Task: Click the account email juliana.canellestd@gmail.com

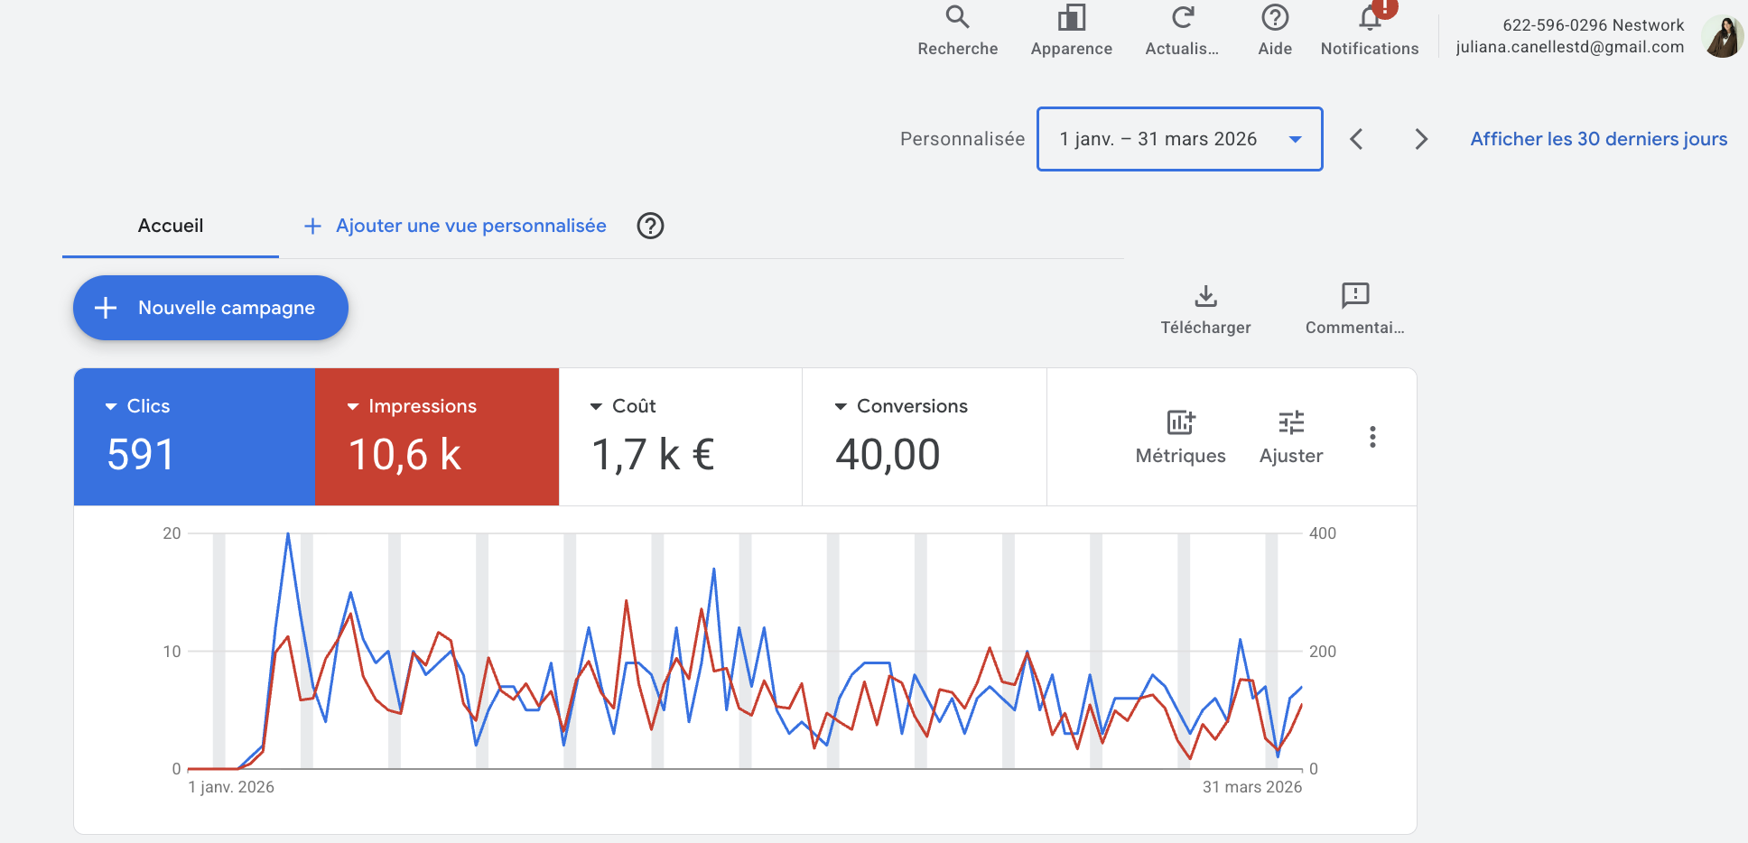Action: [1569, 47]
